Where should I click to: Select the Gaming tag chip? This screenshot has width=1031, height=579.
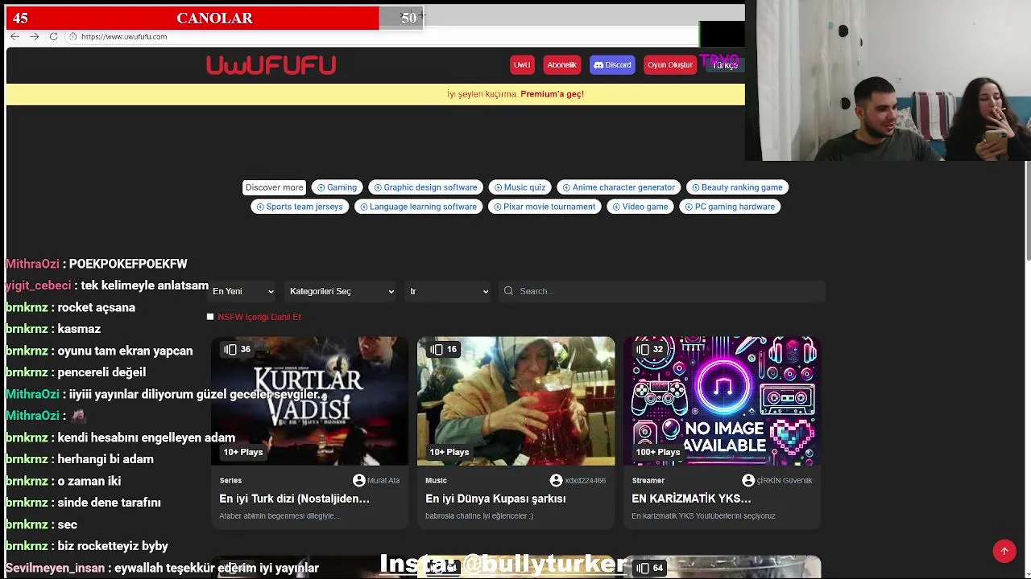click(337, 187)
